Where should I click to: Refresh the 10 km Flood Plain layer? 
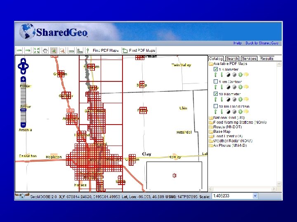pos(240,111)
